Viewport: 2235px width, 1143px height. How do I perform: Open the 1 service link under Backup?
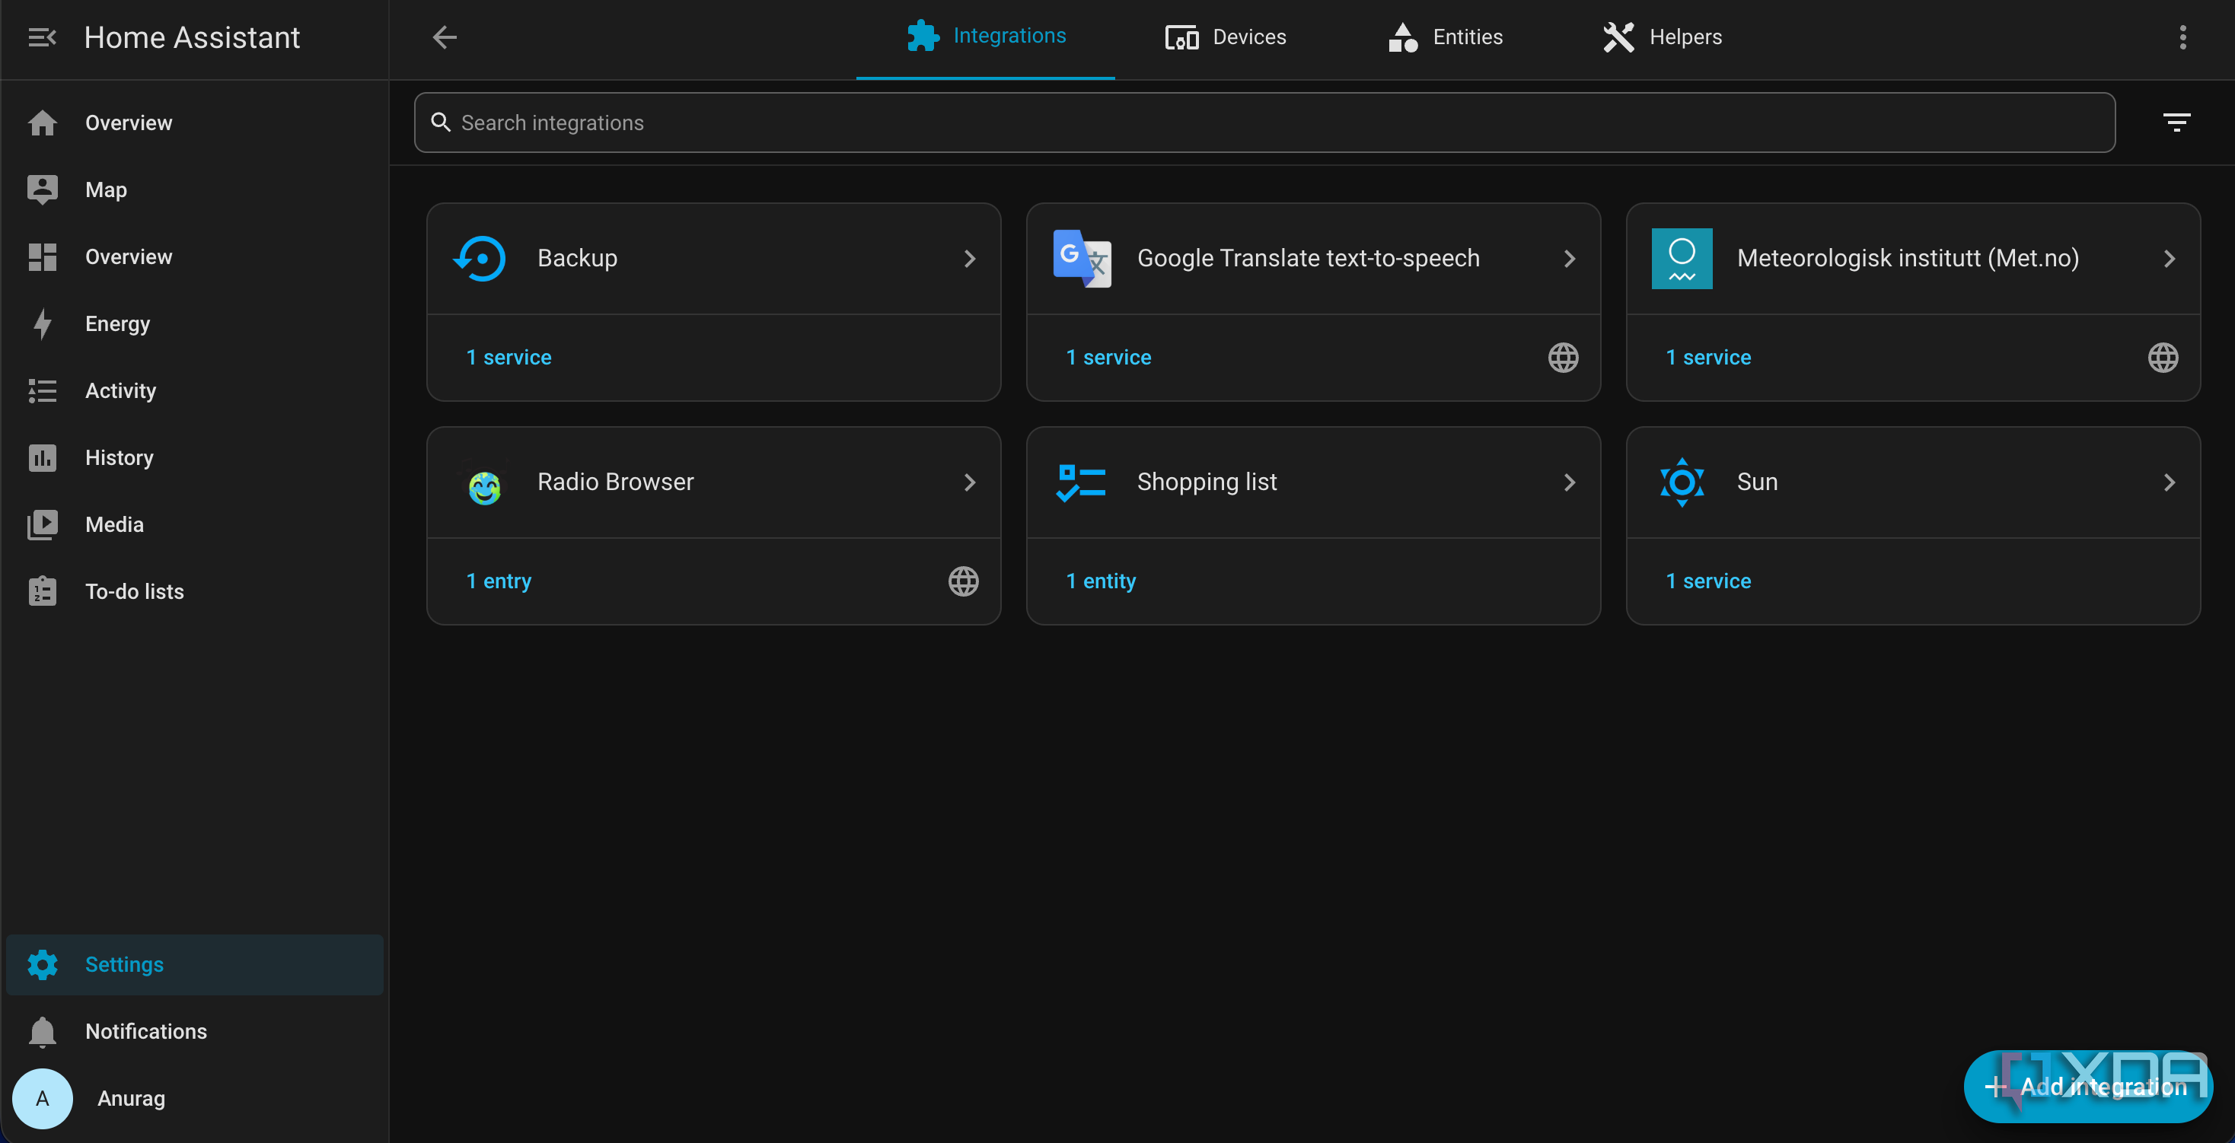click(x=509, y=358)
